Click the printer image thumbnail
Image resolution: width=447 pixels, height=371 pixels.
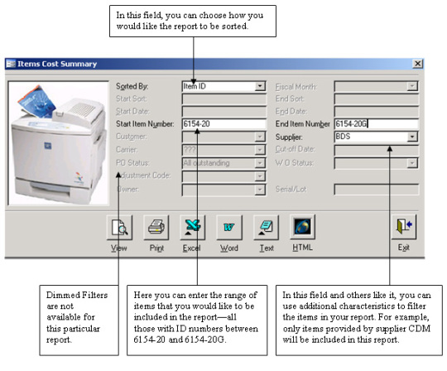(59, 143)
